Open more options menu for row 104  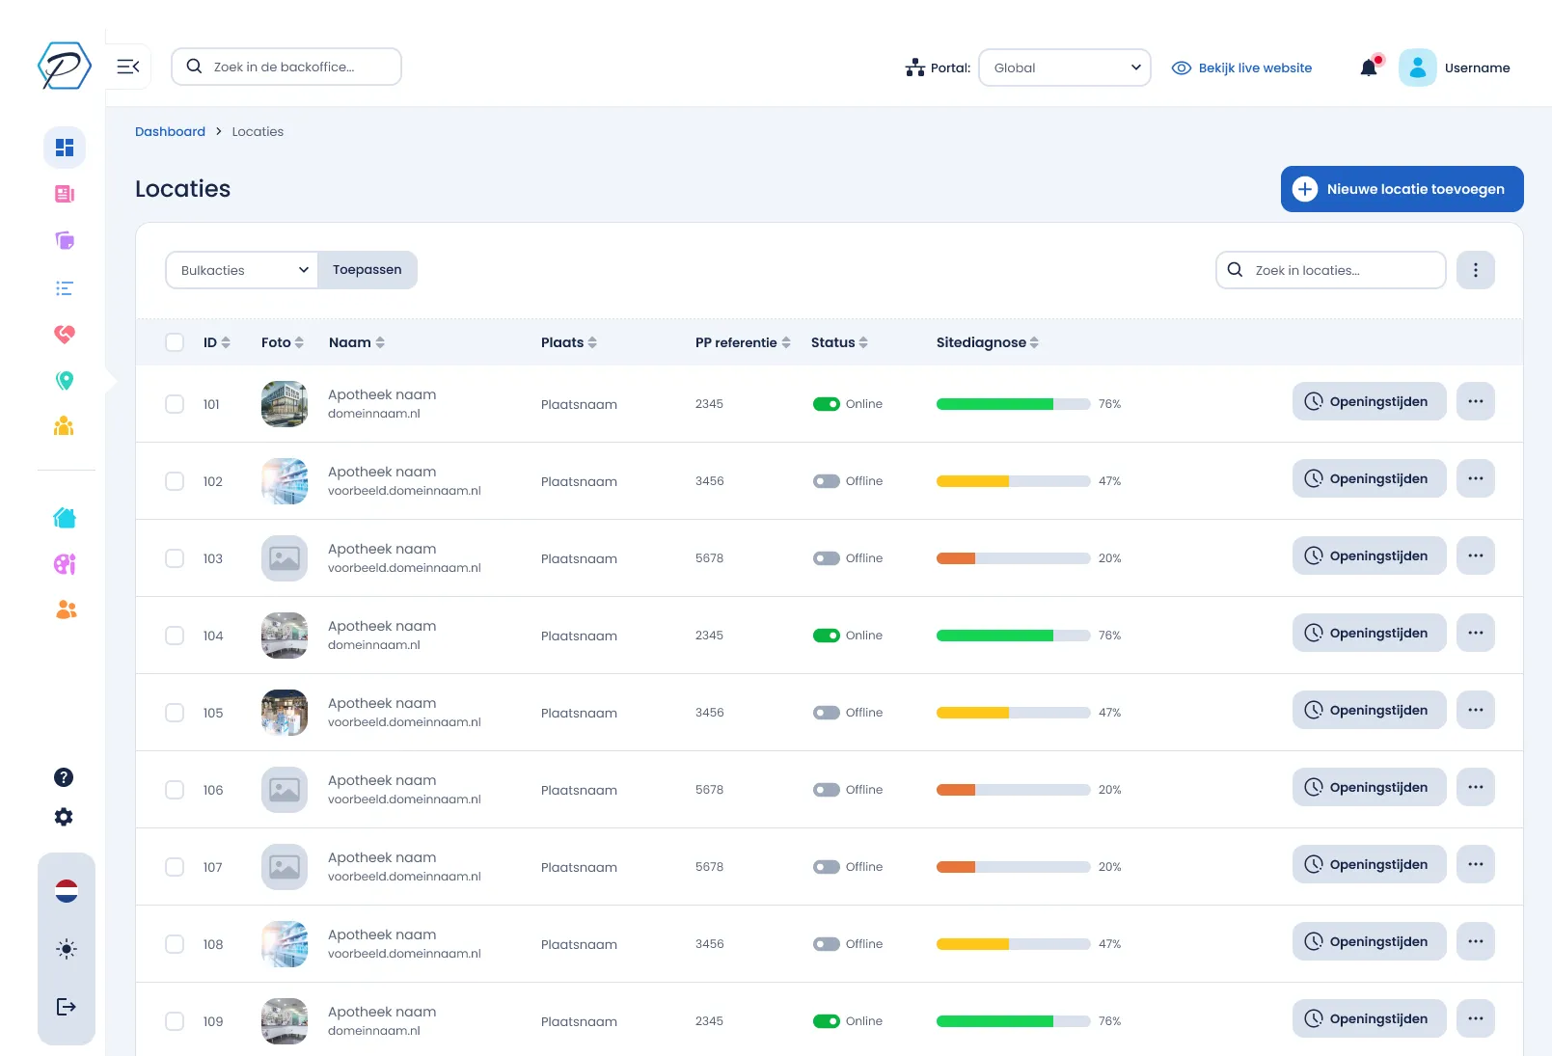pyautogui.click(x=1475, y=634)
